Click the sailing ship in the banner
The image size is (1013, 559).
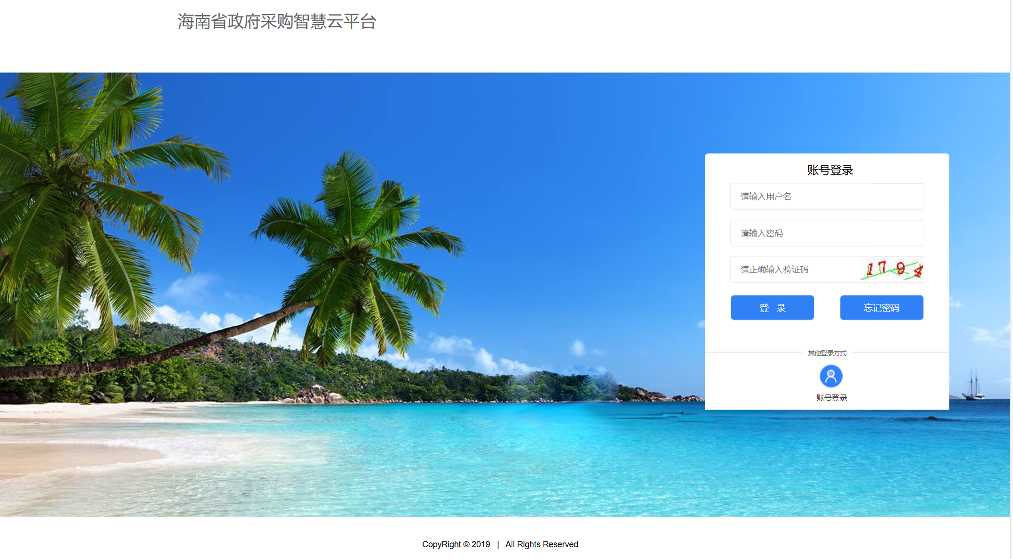click(973, 386)
